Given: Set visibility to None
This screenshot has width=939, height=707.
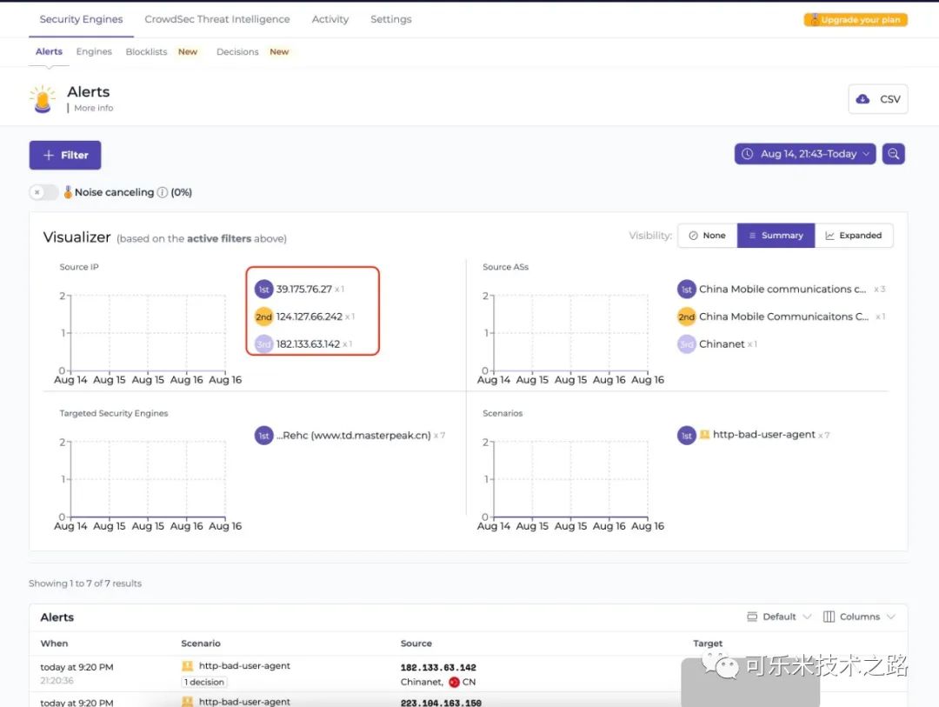Looking at the screenshot, I should 707,236.
